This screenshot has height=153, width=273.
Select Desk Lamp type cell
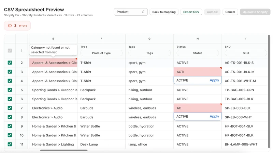101,144
